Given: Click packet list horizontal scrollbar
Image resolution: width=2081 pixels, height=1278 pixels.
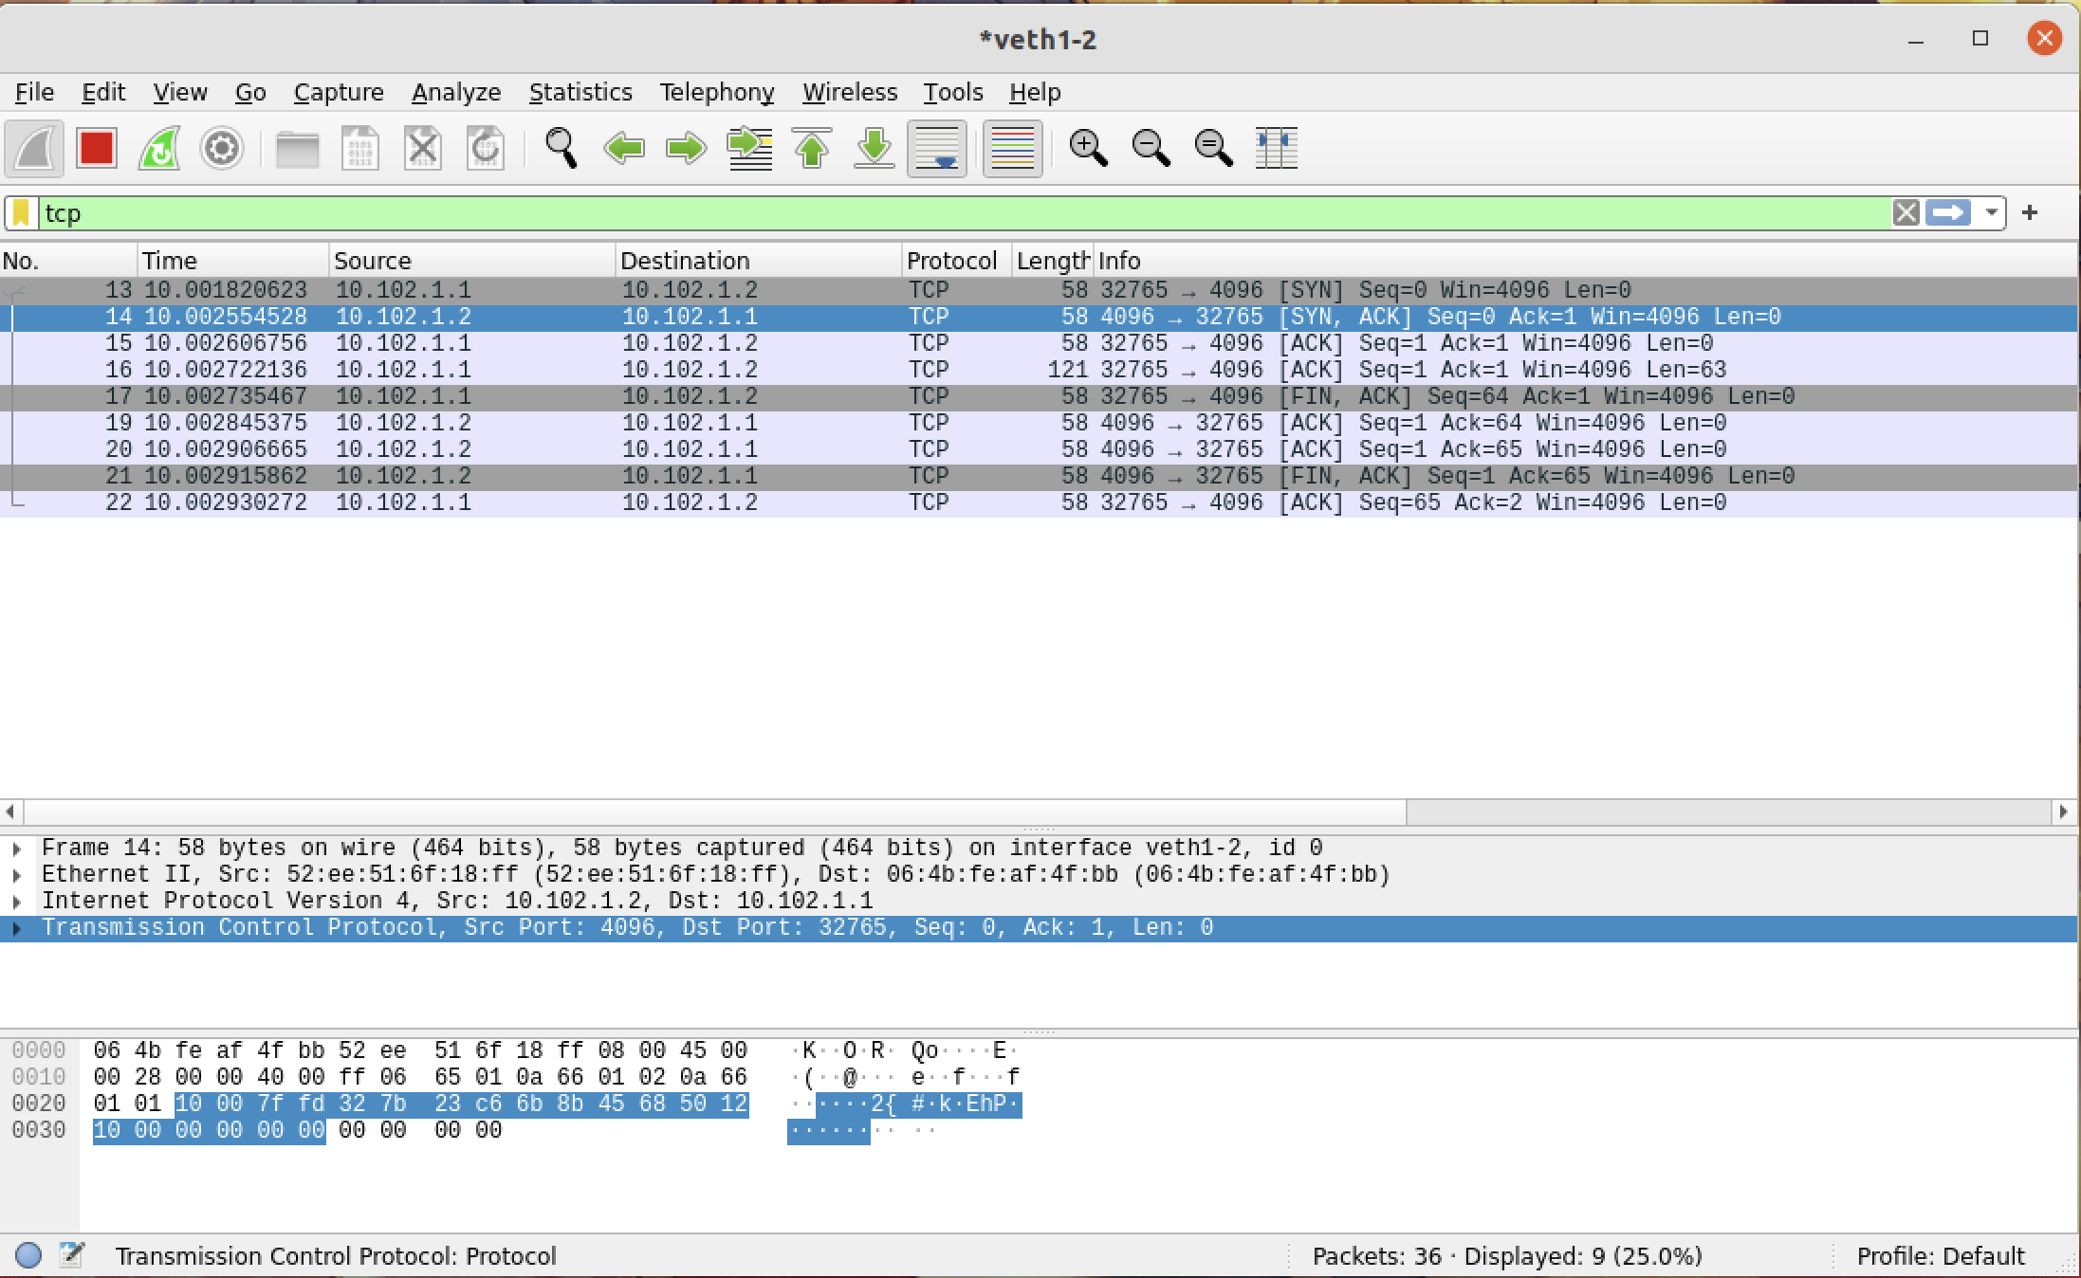Looking at the screenshot, I should click(715, 812).
